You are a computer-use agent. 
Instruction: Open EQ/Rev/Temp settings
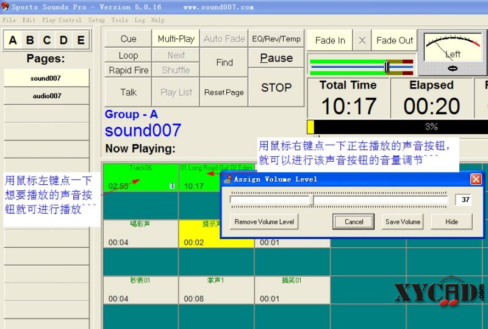click(276, 38)
